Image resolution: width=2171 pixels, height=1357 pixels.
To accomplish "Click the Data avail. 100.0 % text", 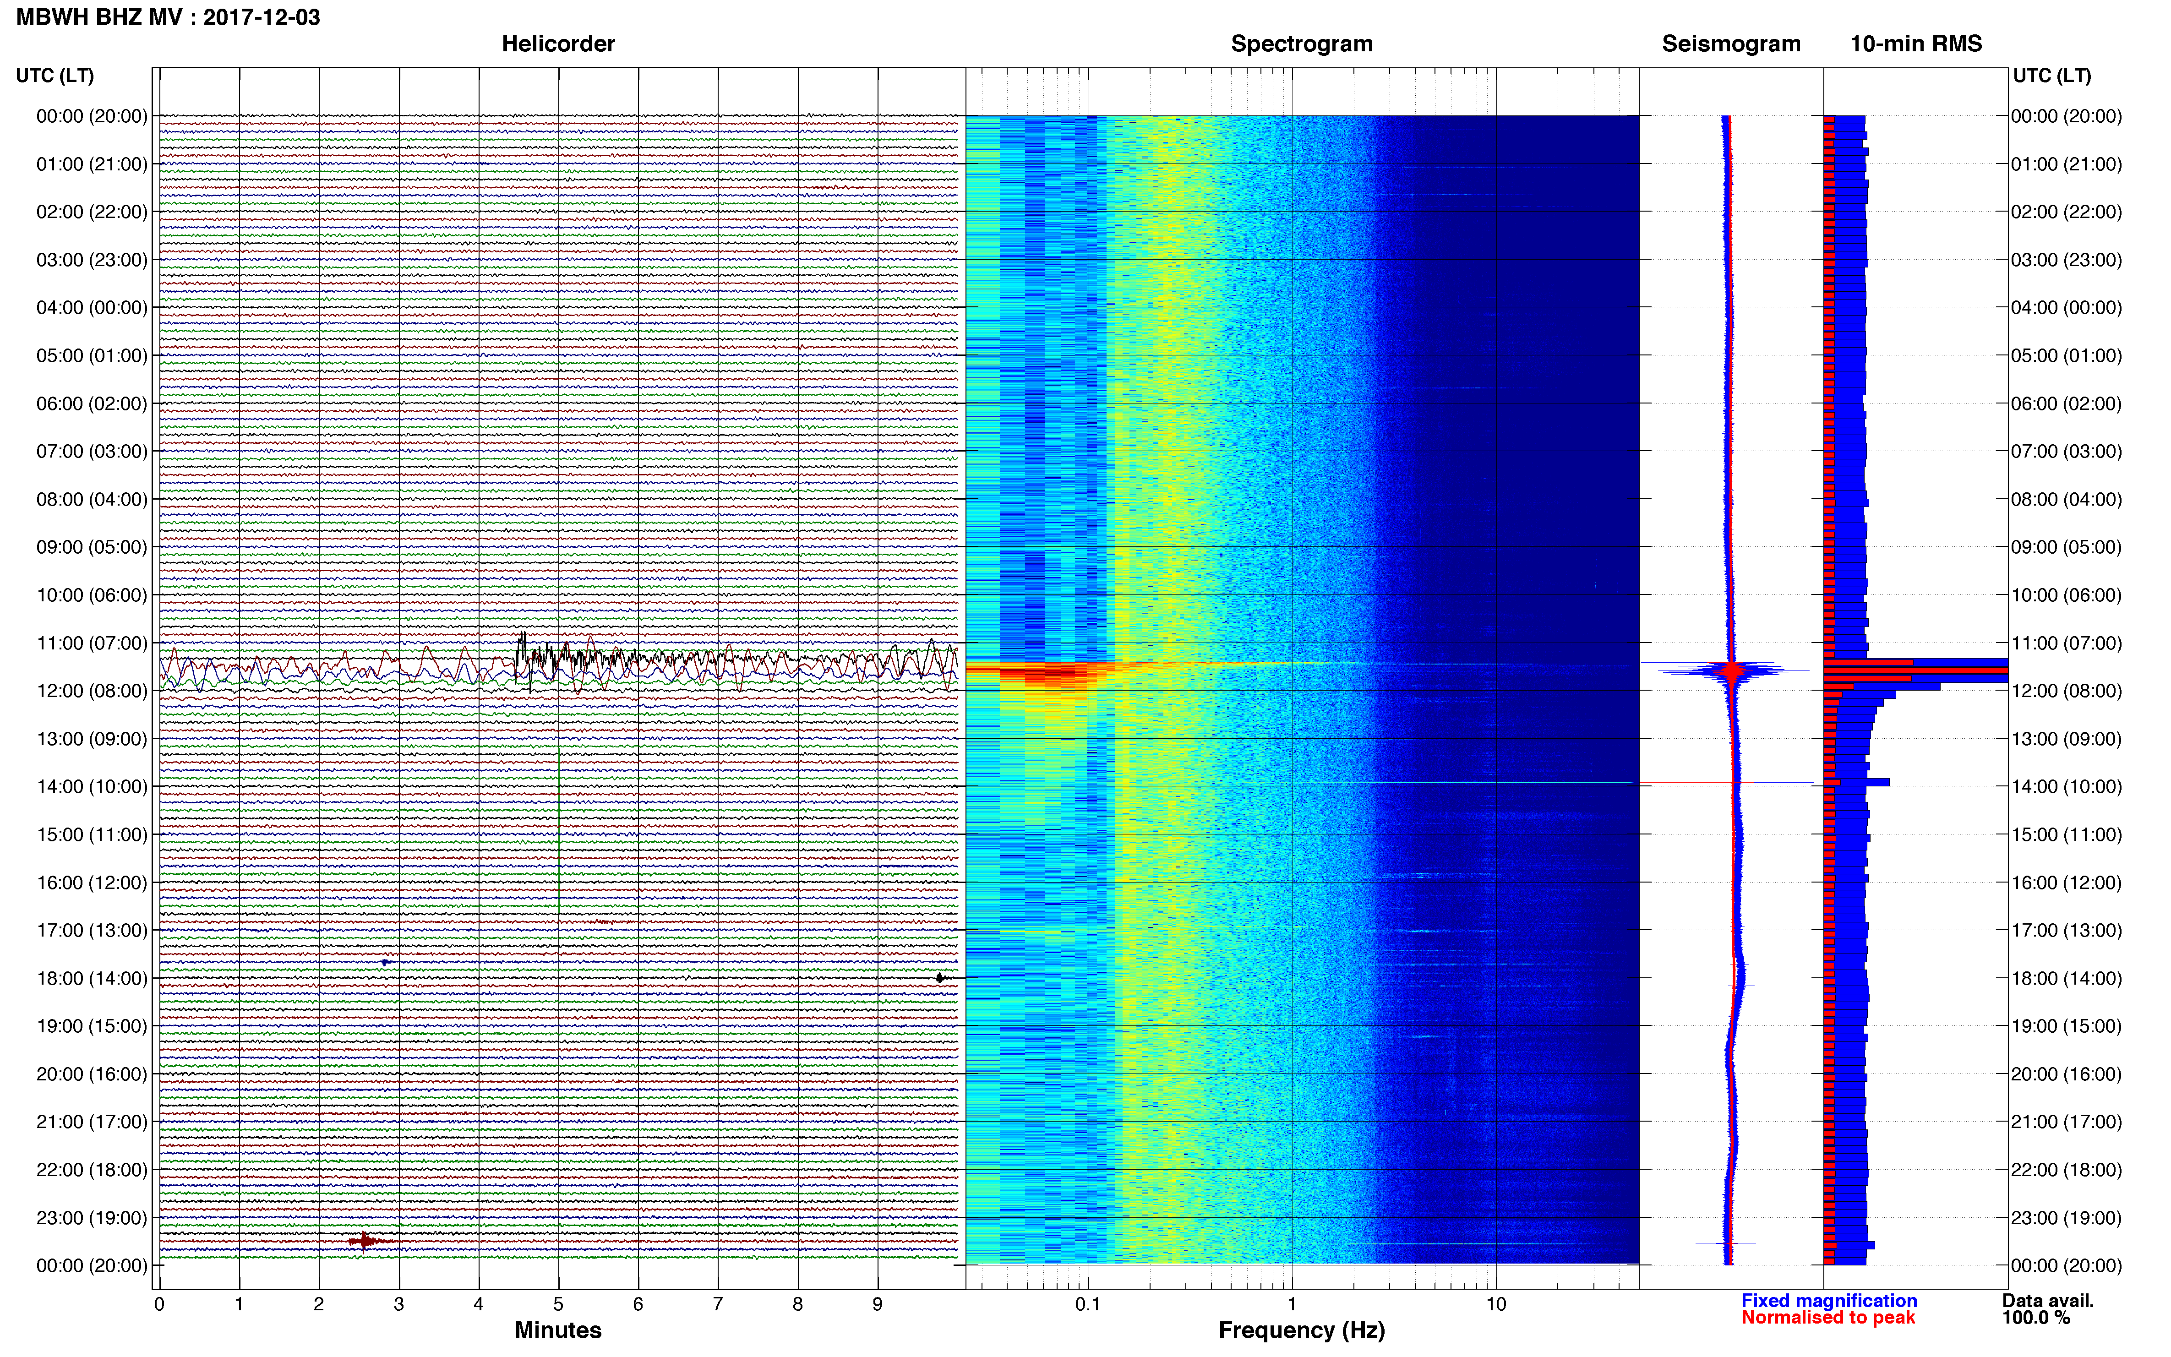I will coord(2047,1308).
